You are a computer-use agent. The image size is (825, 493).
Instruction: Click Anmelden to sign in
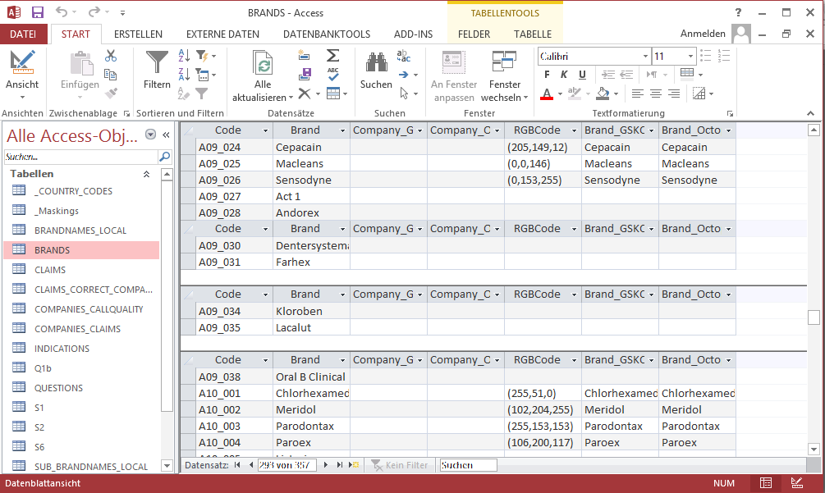point(703,34)
